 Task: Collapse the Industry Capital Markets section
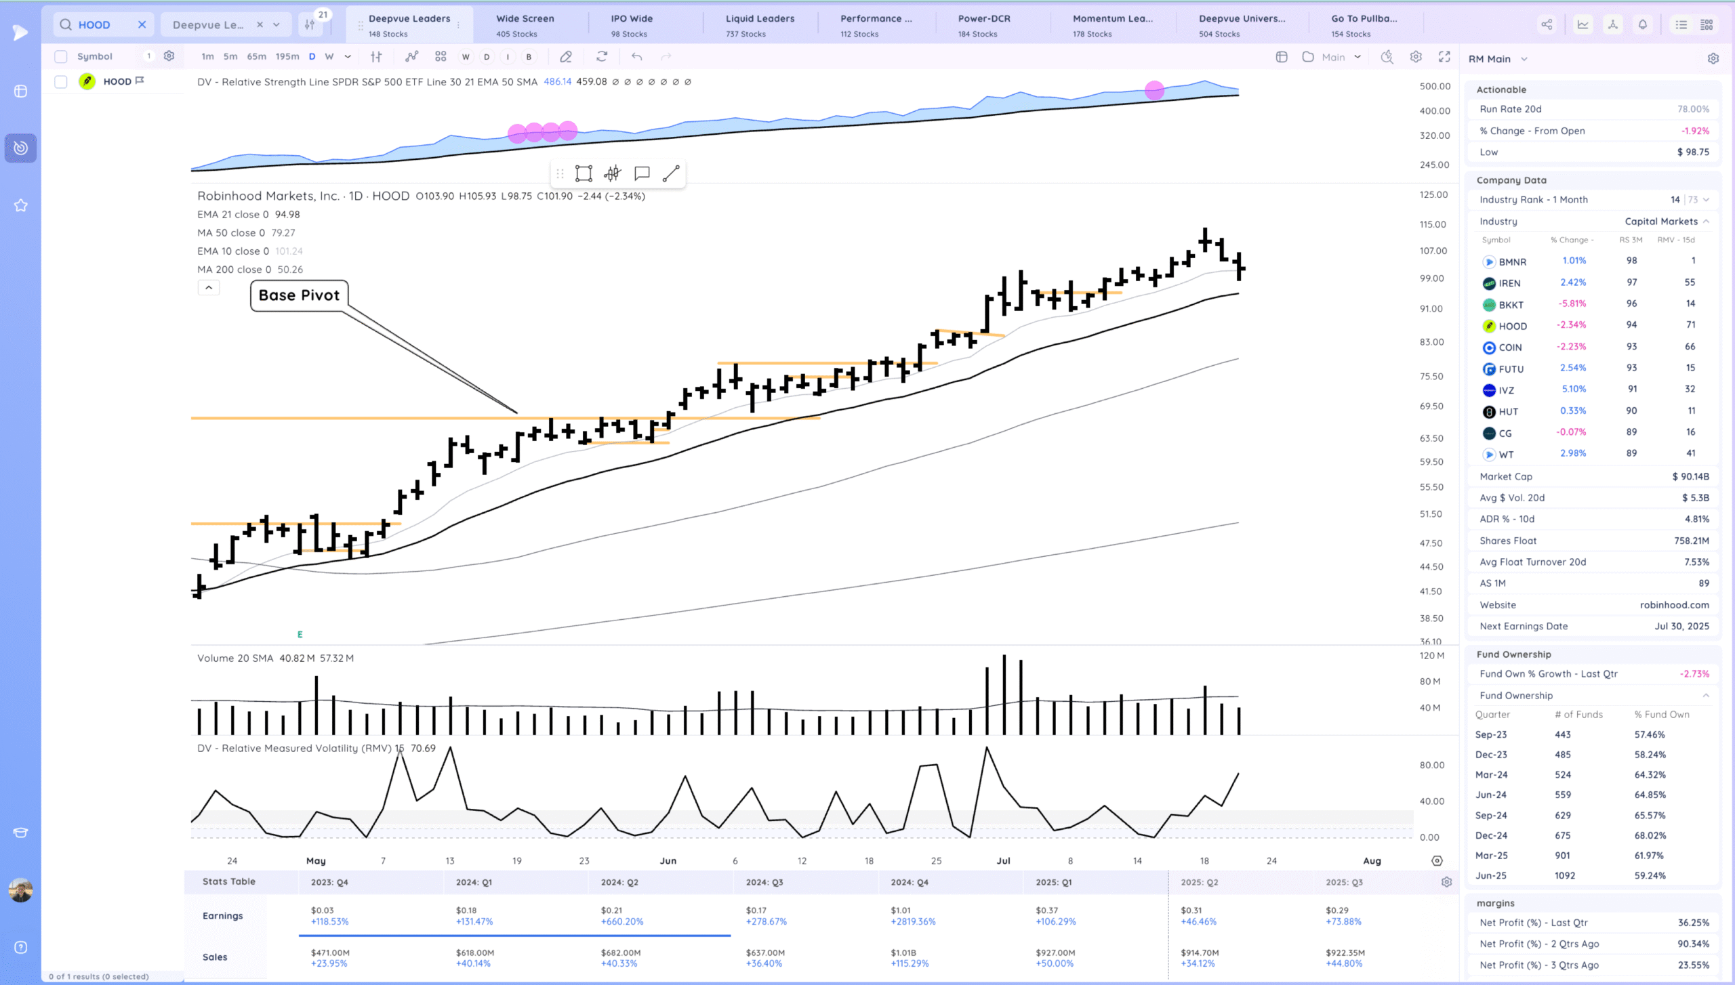pos(1706,222)
